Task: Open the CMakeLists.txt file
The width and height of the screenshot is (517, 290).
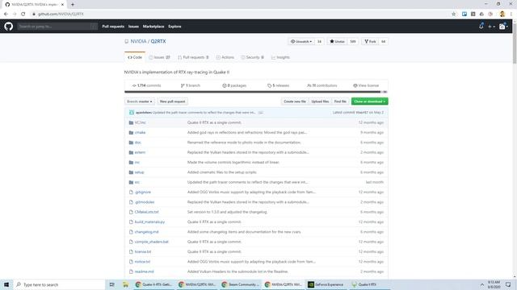Action: click(147, 212)
